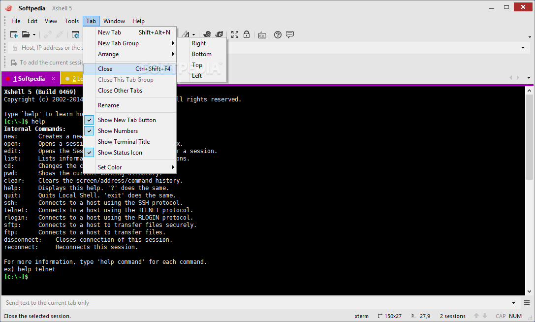Screen dimensions: 535x322
Task: Close the Softpedia tab with its X
Action: [53, 79]
